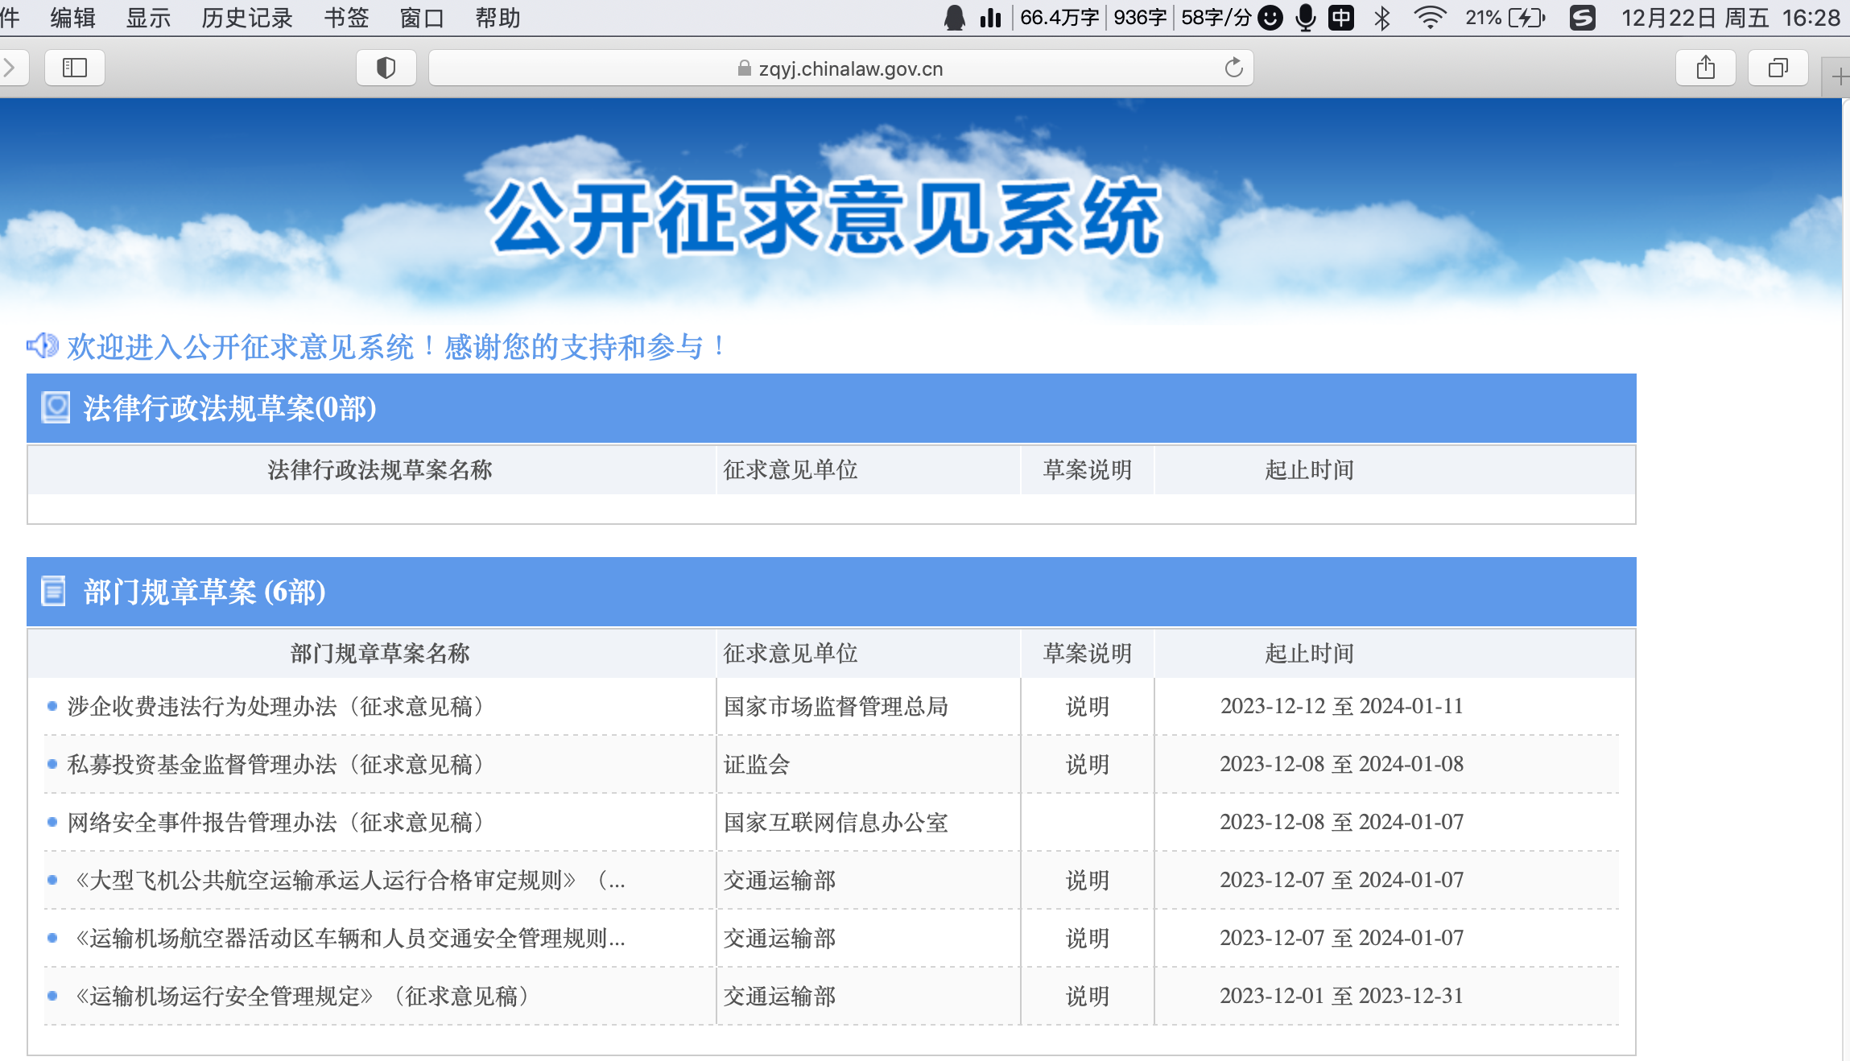Click the 部门规章草案 (6部) section title
1850x1061 pixels.
click(x=204, y=592)
